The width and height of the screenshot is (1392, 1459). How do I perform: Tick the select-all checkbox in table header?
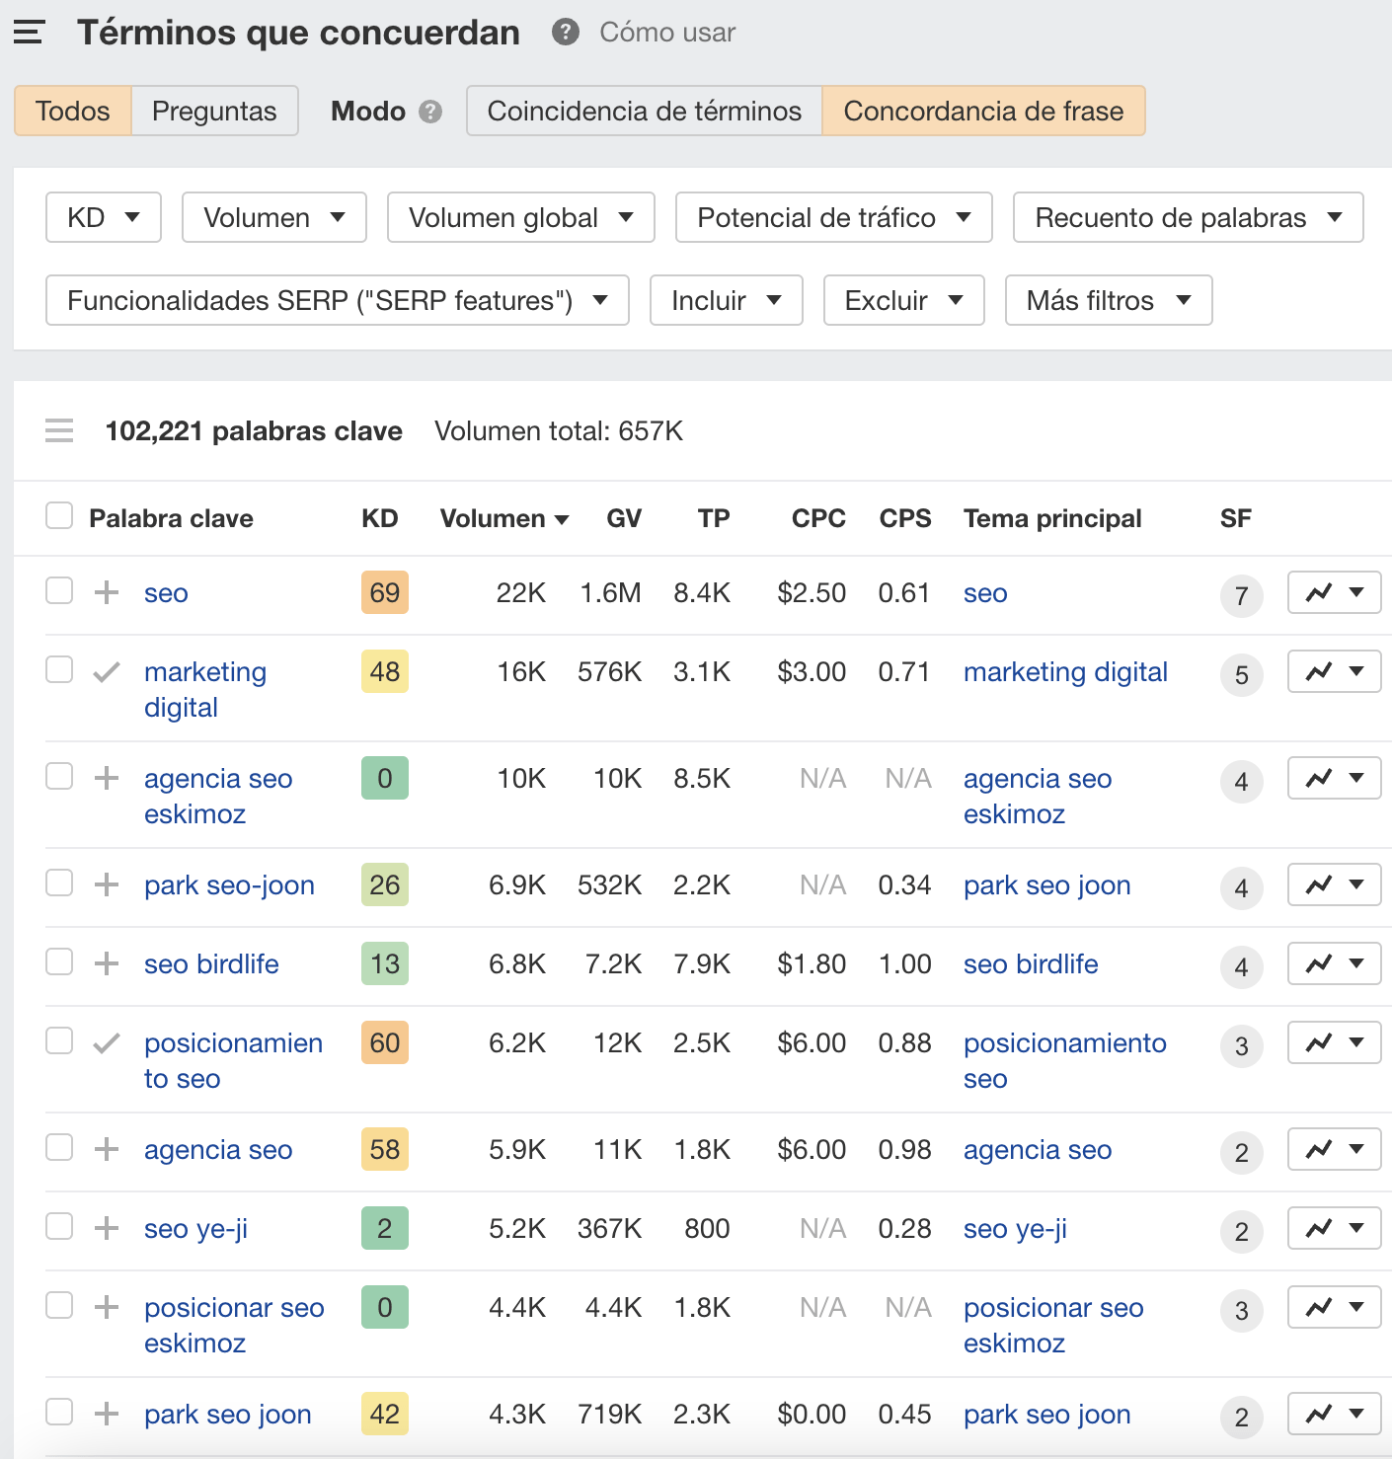pyautogui.click(x=59, y=515)
